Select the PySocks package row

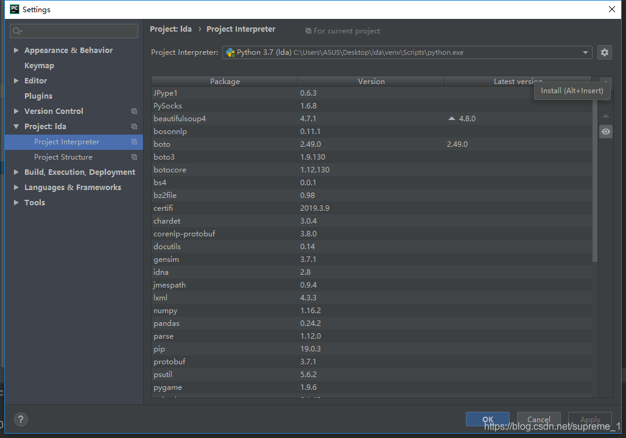pyautogui.click(x=371, y=106)
